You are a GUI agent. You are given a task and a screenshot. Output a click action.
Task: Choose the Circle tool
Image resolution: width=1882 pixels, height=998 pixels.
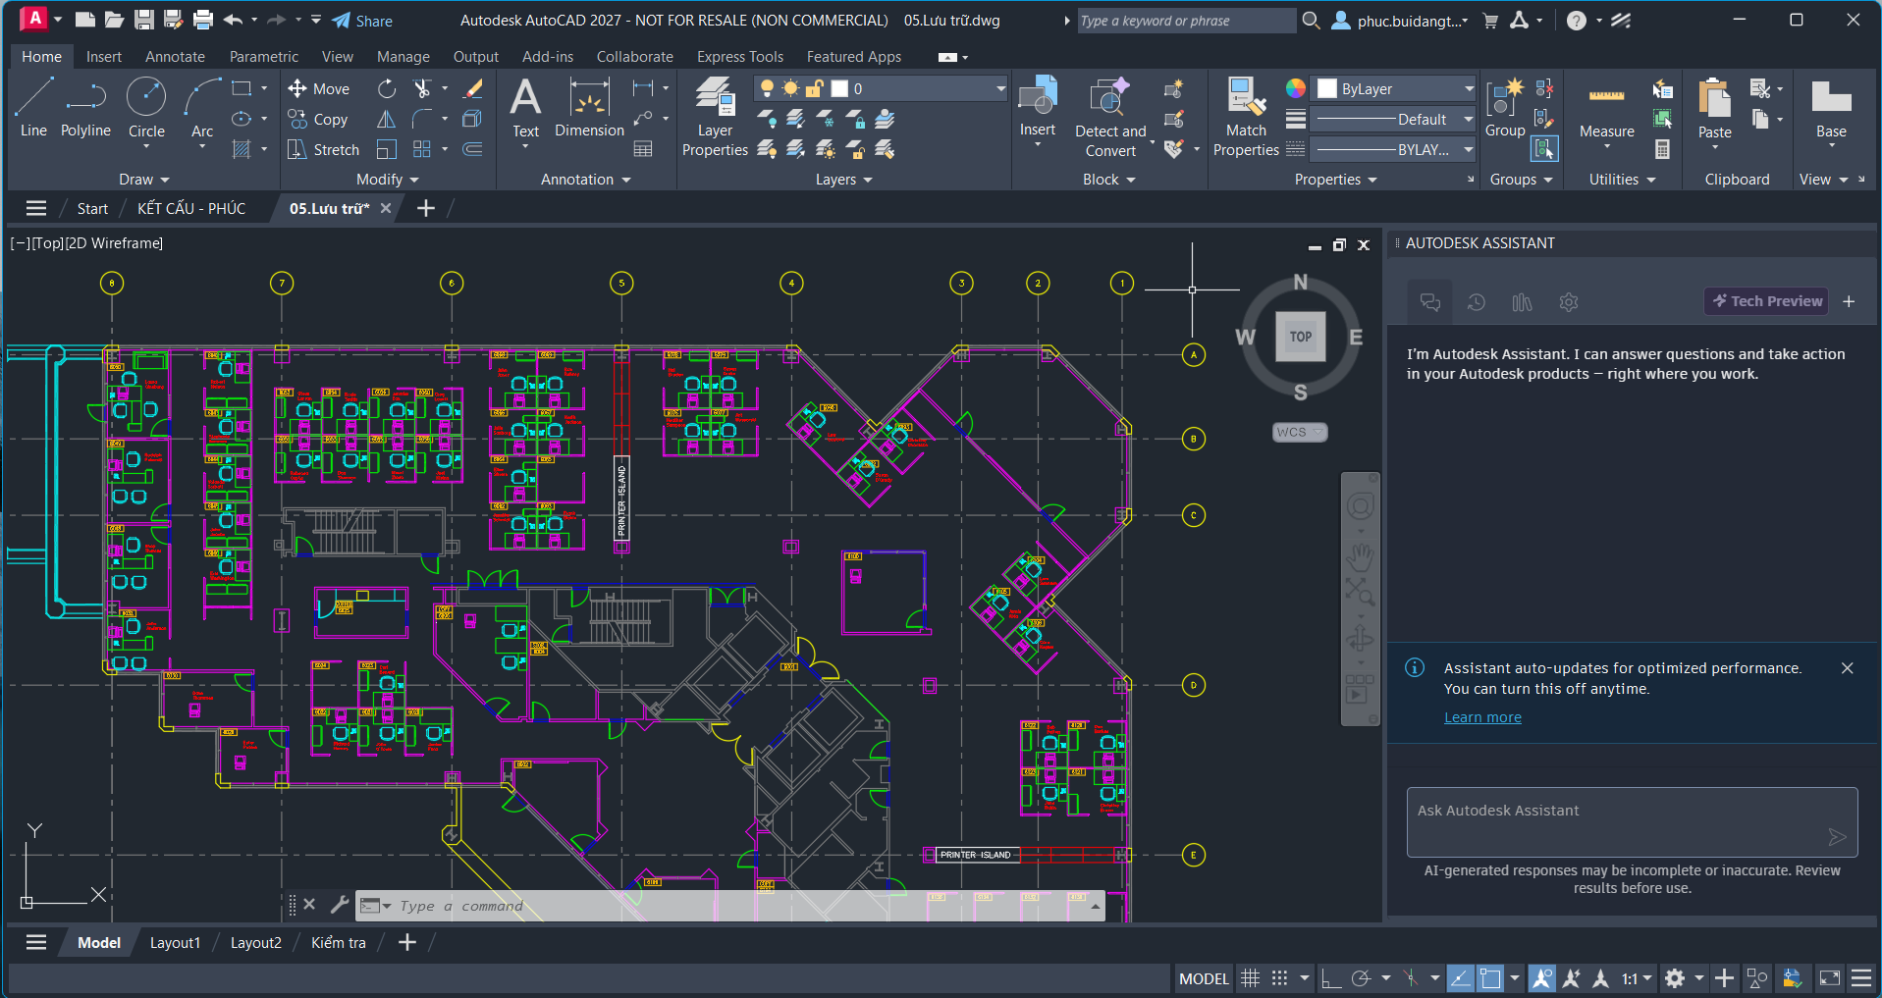(x=146, y=108)
